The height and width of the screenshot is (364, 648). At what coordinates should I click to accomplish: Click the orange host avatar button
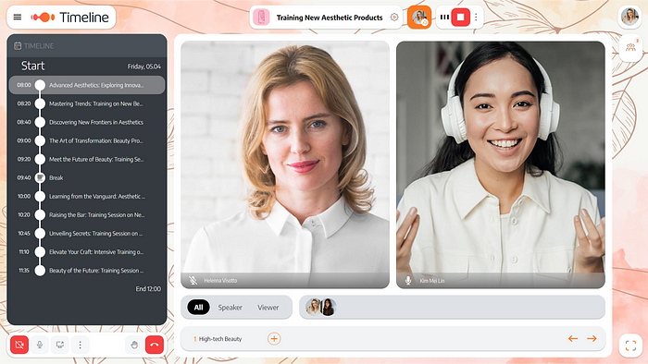point(419,18)
